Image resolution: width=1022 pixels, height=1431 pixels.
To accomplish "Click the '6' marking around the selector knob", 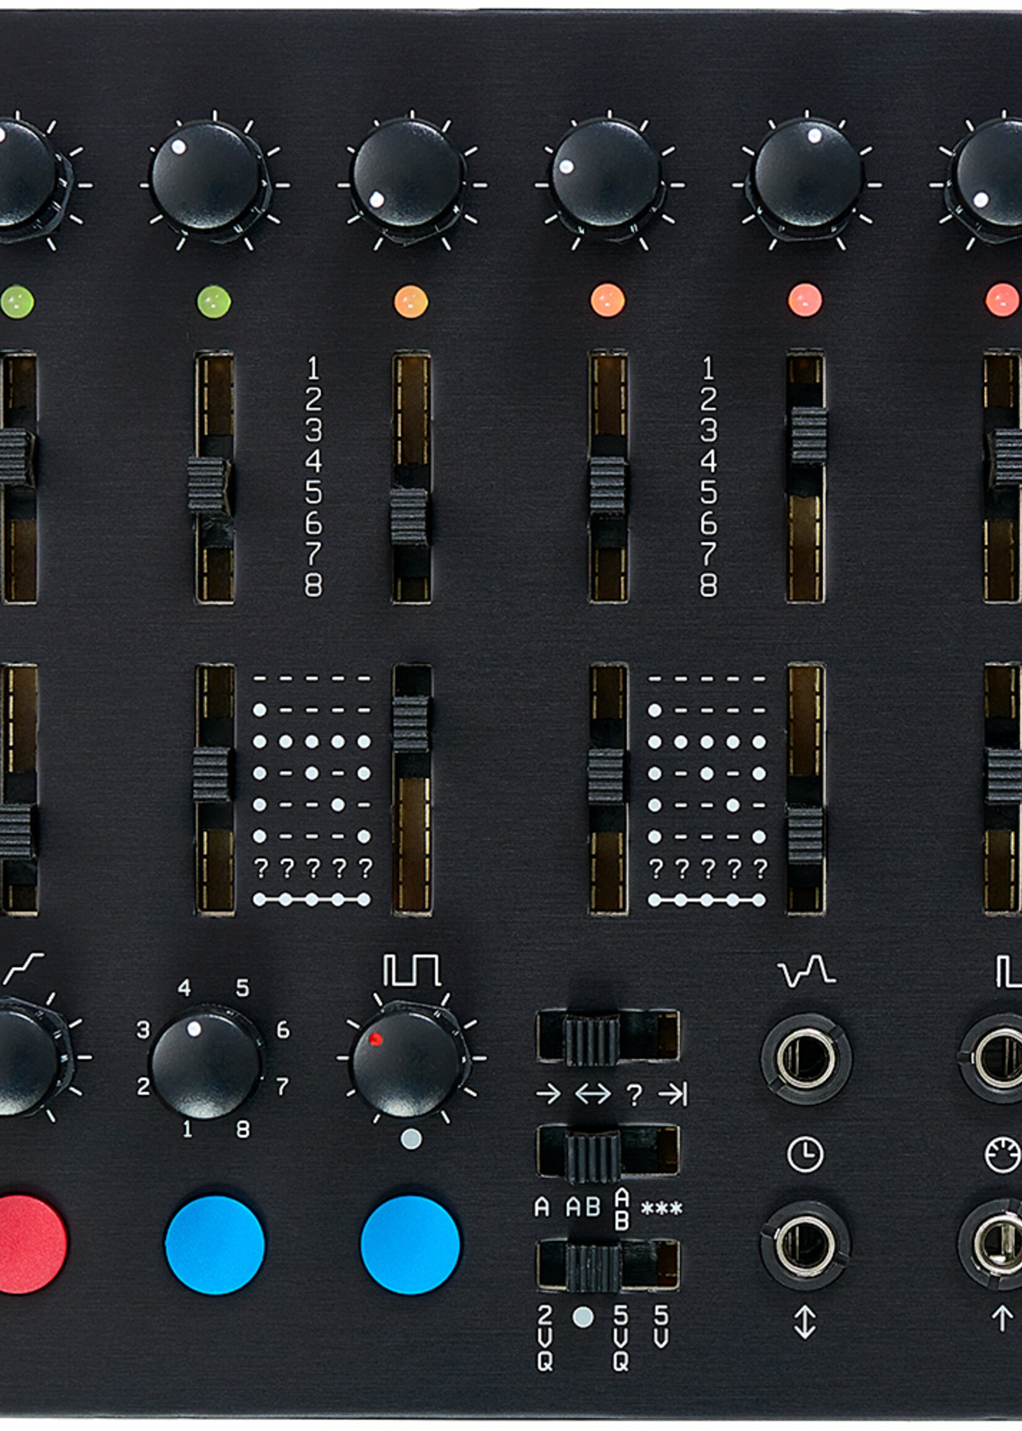I will [x=283, y=1029].
